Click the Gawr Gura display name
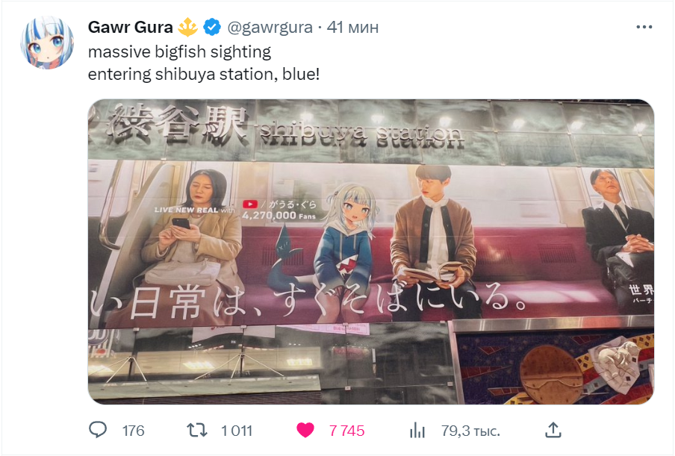The height and width of the screenshot is (456, 675). pyautogui.click(x=130, y=27)
